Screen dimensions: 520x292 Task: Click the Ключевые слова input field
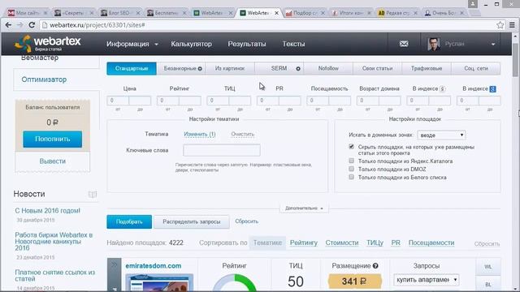[x=222, y=150]
